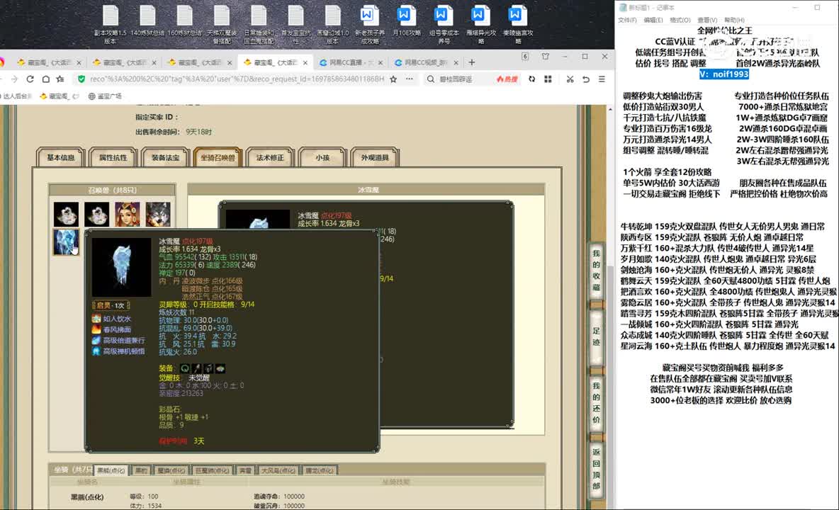This screenshot has width=839, height=510.
Task: Open the 组号零成本养号 WPS document
Action: pos(444,24)
